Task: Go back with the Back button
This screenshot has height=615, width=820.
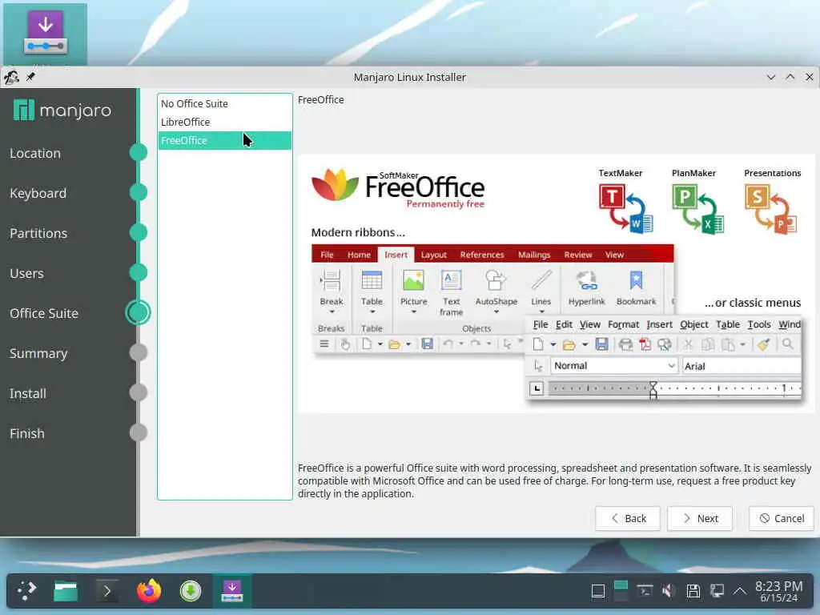Action: tap(628, 518)
